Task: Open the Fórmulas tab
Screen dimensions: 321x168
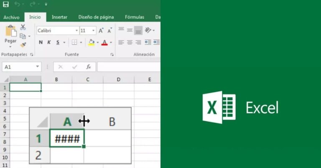Action: 135,17
